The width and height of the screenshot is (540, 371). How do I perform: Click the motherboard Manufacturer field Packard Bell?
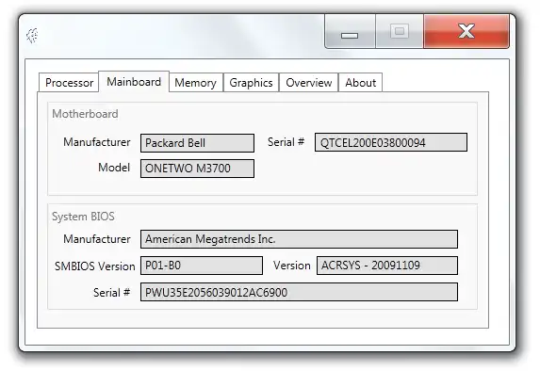[197, 143]
